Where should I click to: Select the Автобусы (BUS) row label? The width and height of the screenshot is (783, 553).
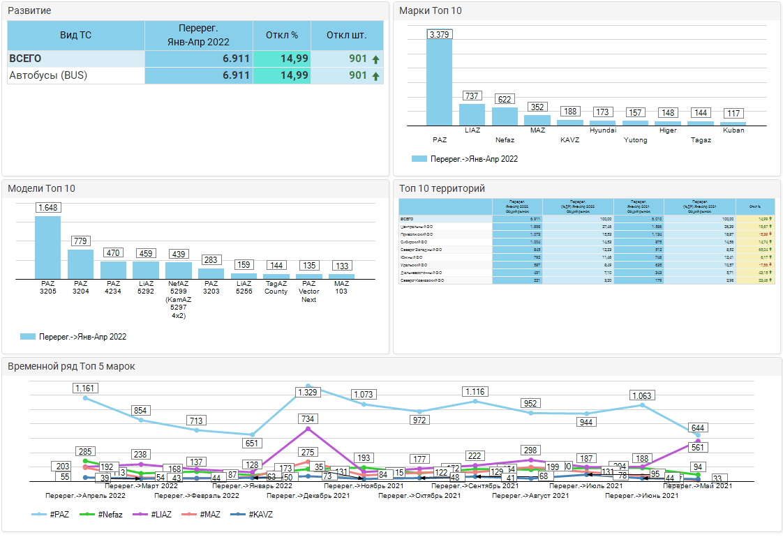(48, 75)
